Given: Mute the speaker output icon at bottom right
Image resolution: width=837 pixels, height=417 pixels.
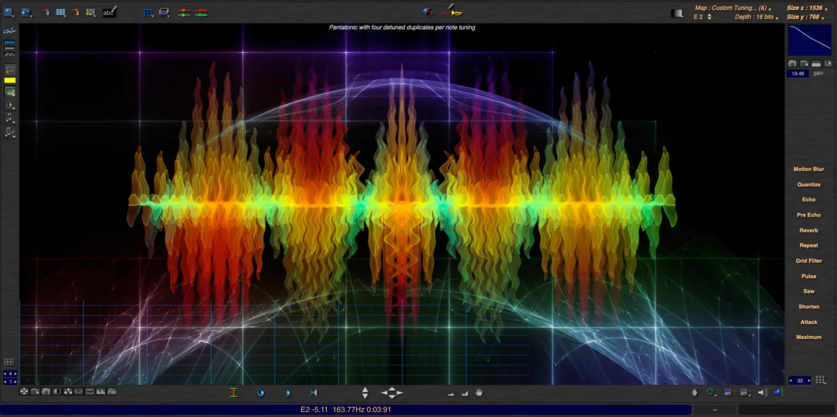Looking at the screenshot, I should click(x=763, y=392).
